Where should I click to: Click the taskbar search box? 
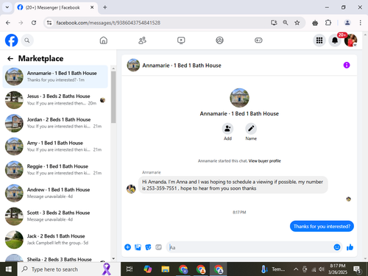click(68, 269)
